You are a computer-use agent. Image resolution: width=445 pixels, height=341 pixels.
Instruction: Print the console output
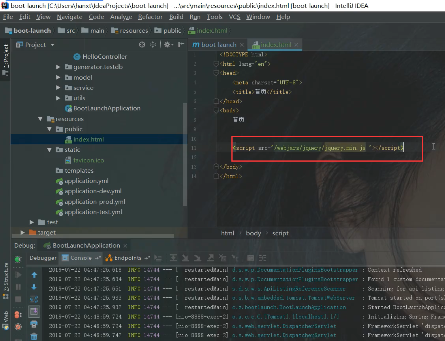pyautogui.click(x=34, y=324)
